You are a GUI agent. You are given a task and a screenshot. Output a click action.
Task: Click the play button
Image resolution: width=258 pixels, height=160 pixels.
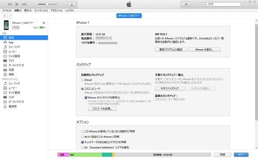[17, 4]
